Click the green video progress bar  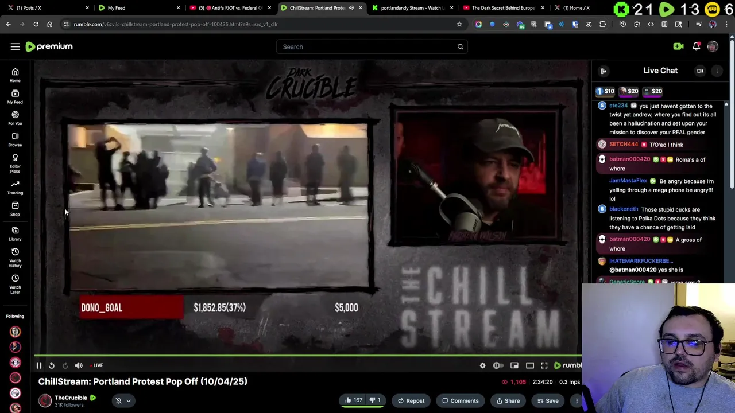[308, 356]
